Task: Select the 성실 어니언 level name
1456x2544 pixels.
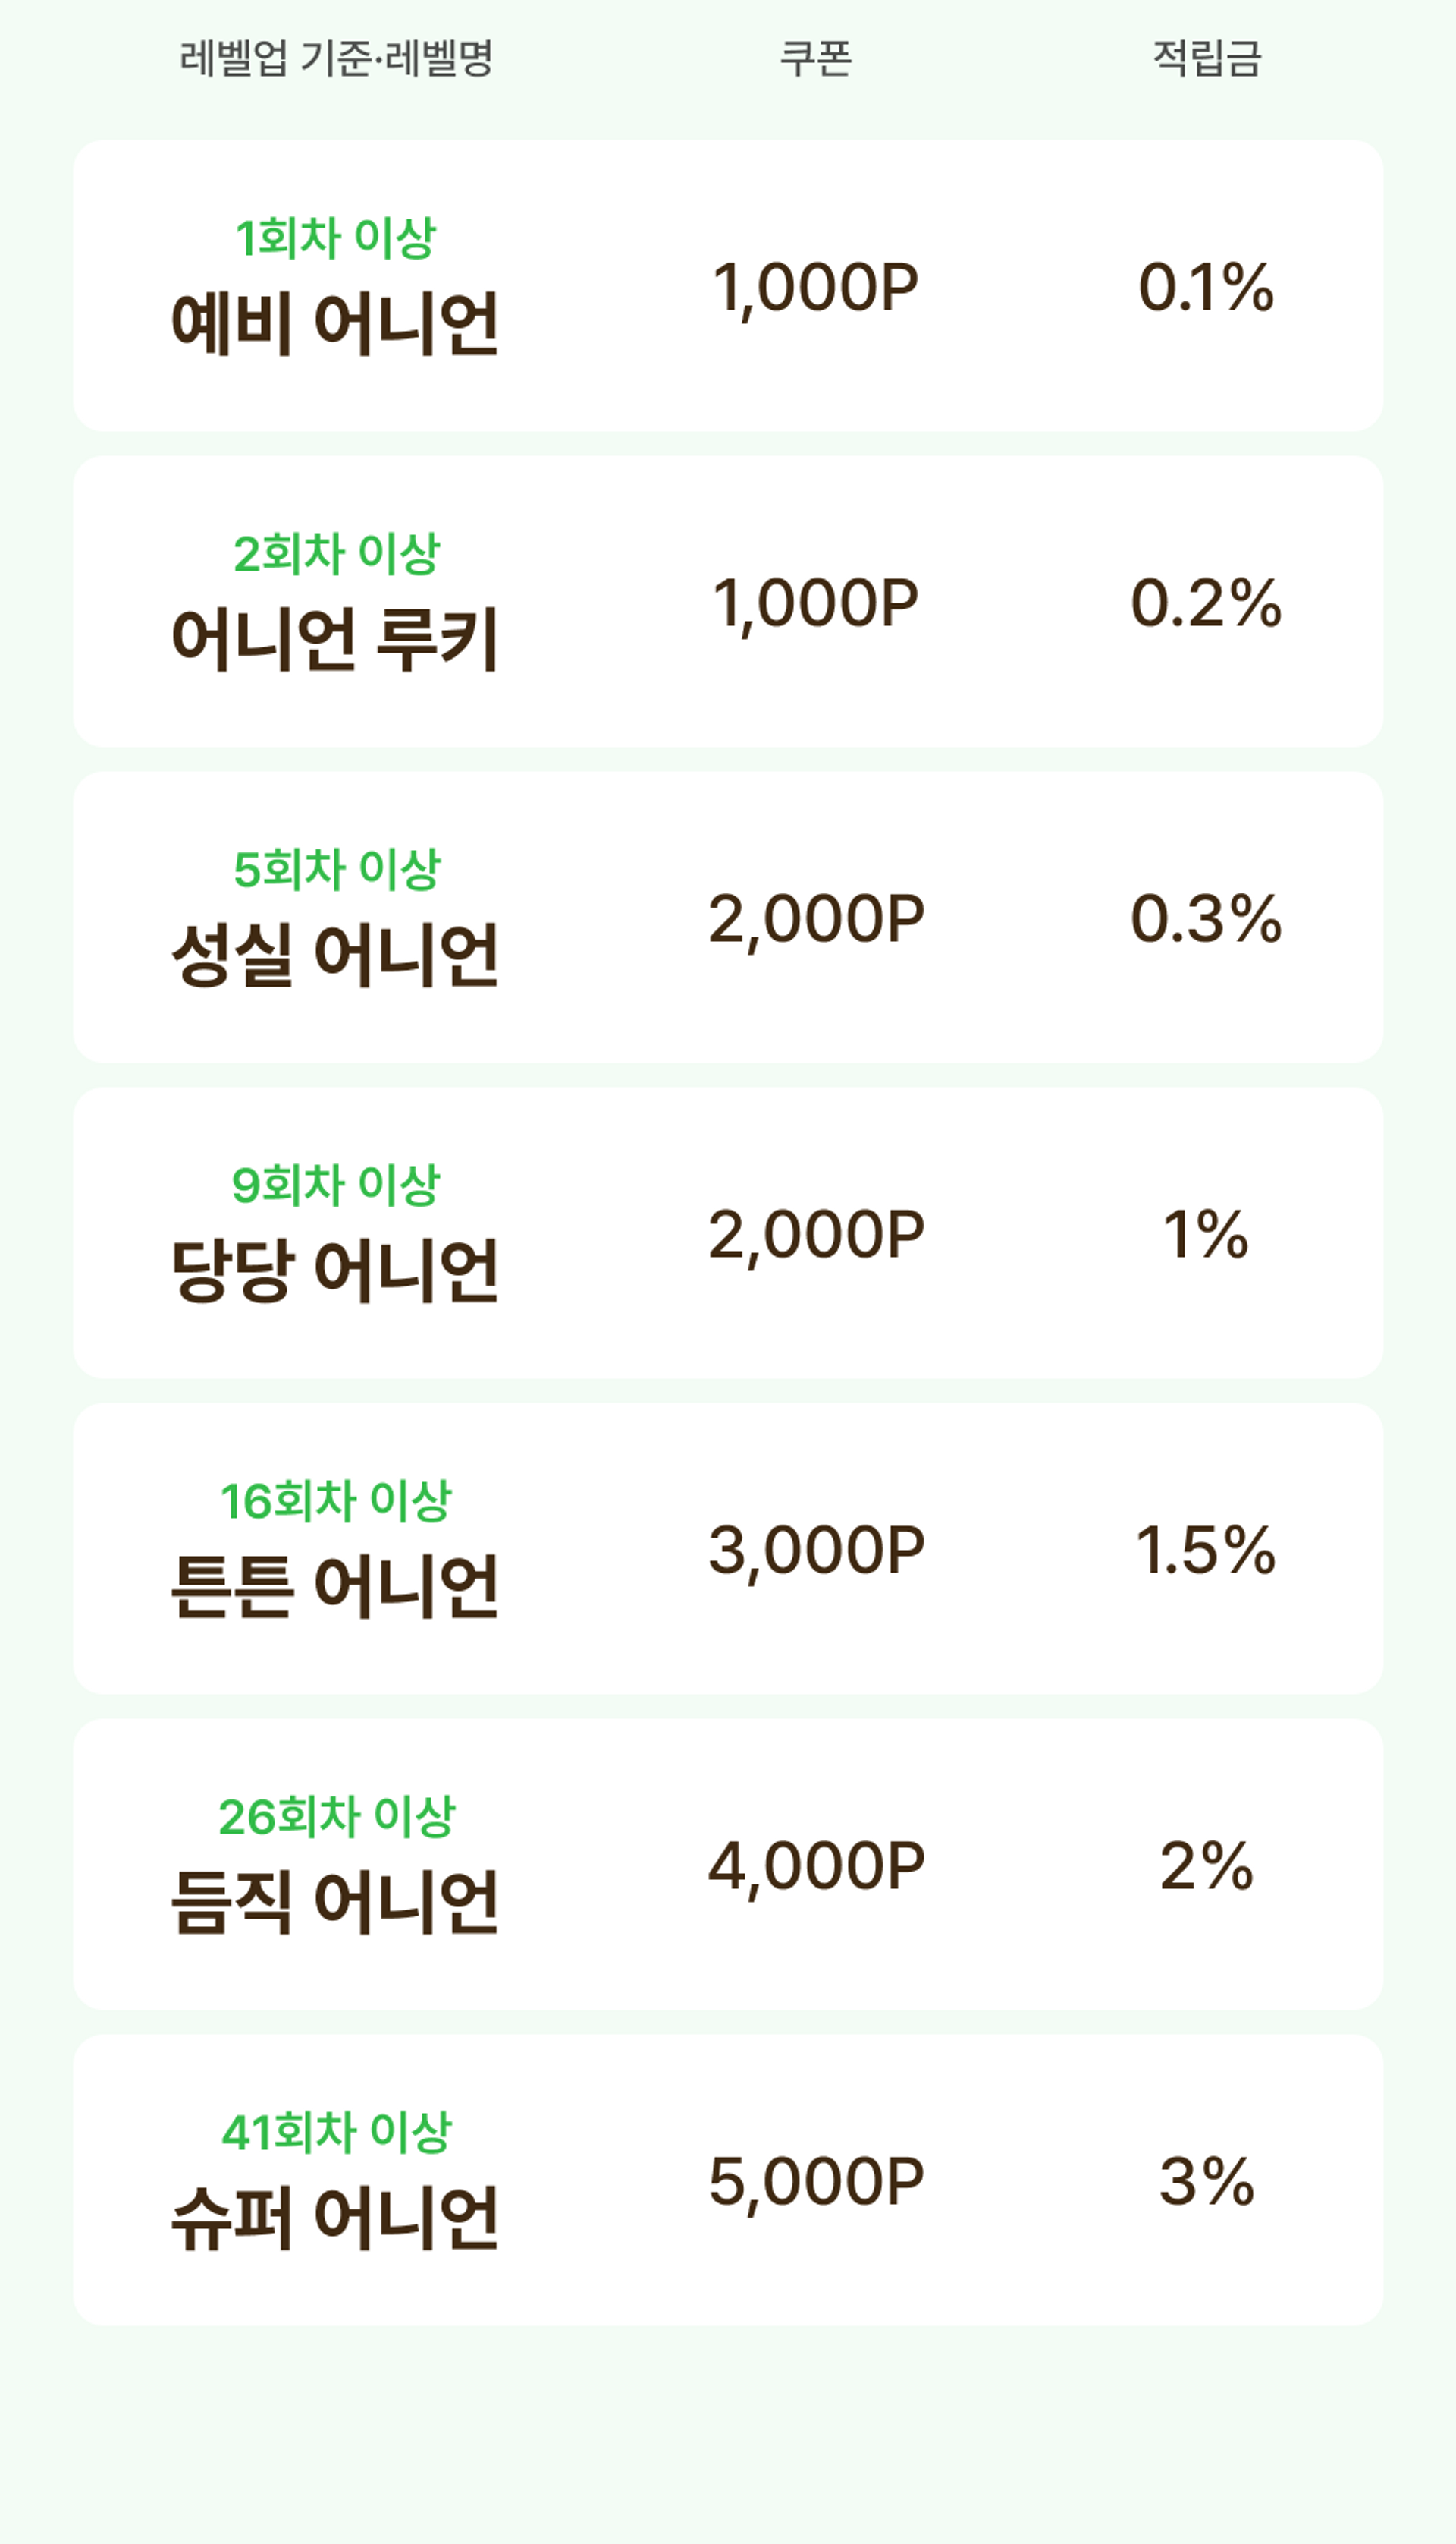Action: click(335, 955)
